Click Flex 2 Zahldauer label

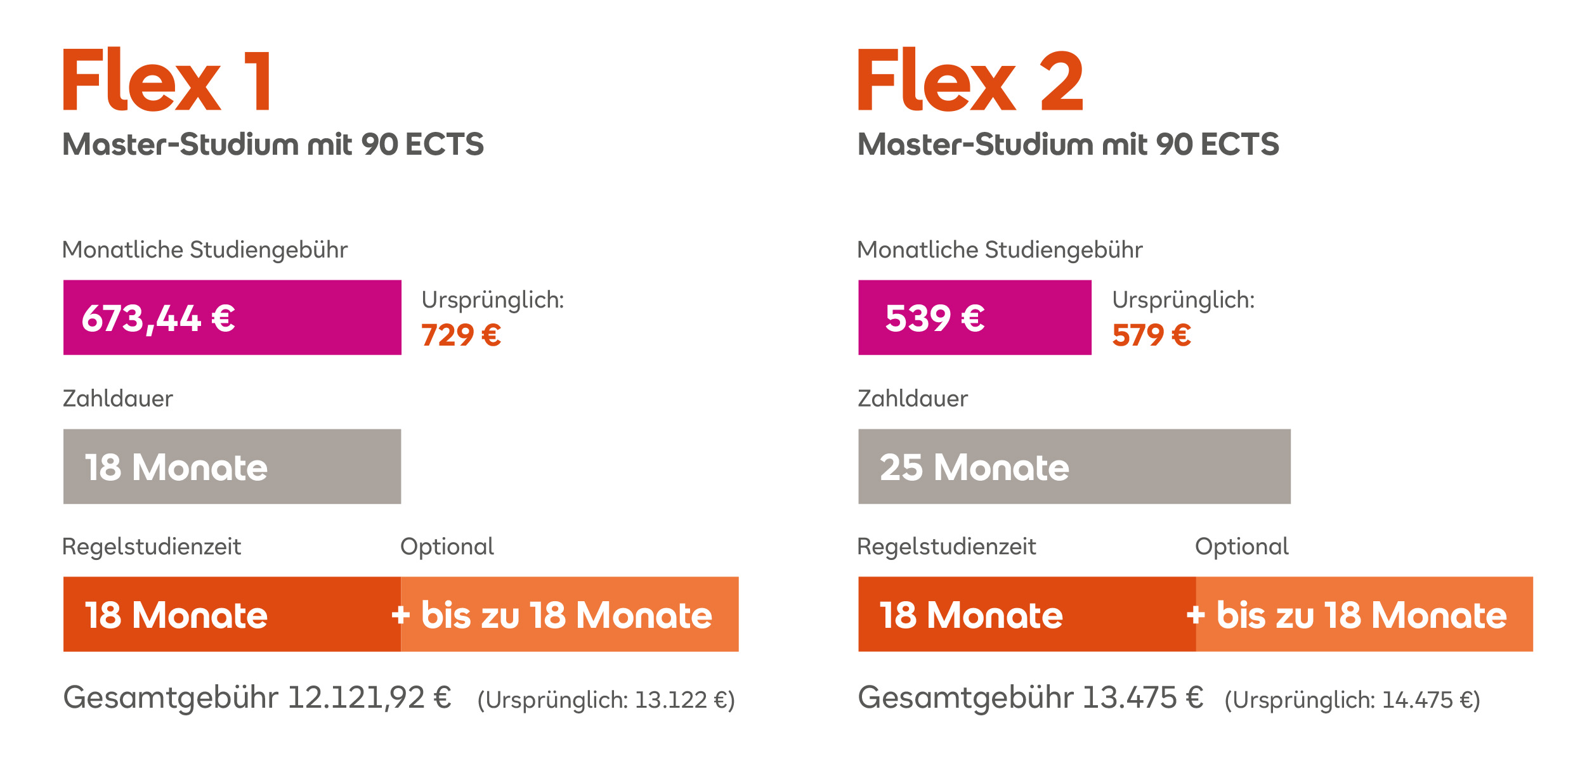tap(913, 398)
